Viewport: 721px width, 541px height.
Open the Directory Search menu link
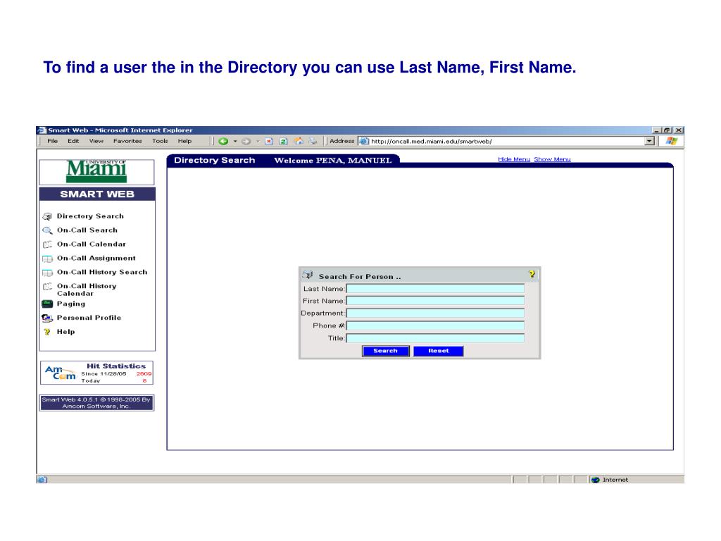(90, 216)
